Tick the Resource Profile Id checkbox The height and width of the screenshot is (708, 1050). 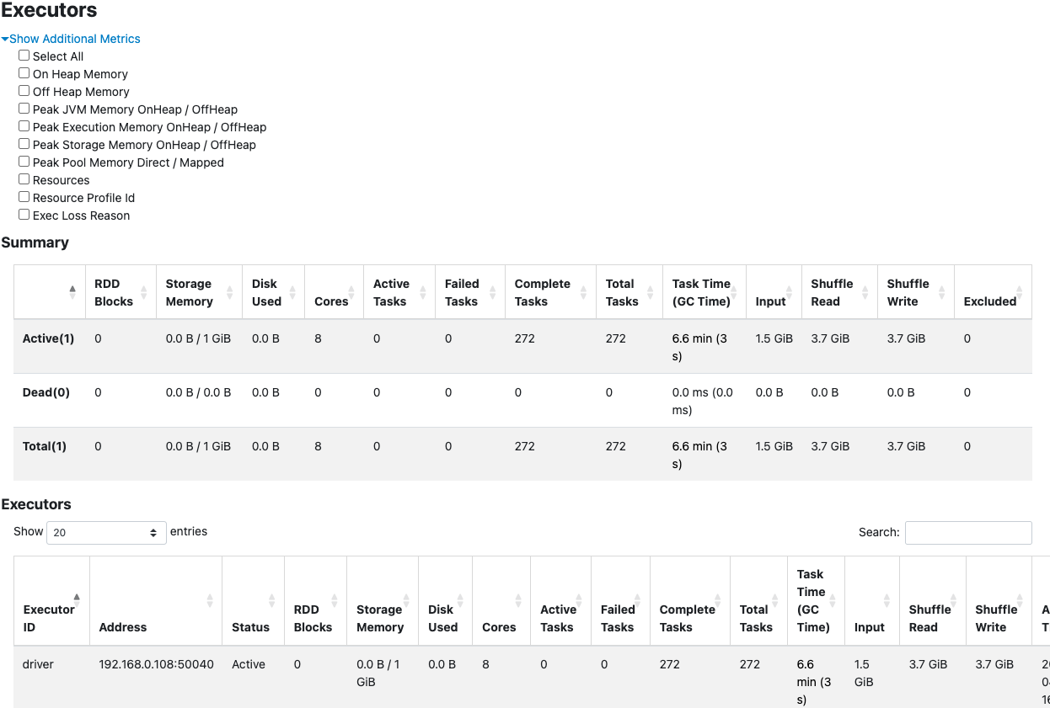[24, 197]
